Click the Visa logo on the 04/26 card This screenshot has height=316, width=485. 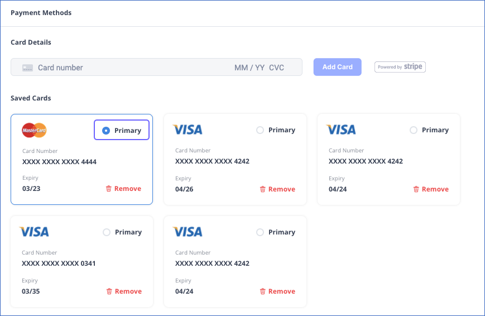coord(188,130)
